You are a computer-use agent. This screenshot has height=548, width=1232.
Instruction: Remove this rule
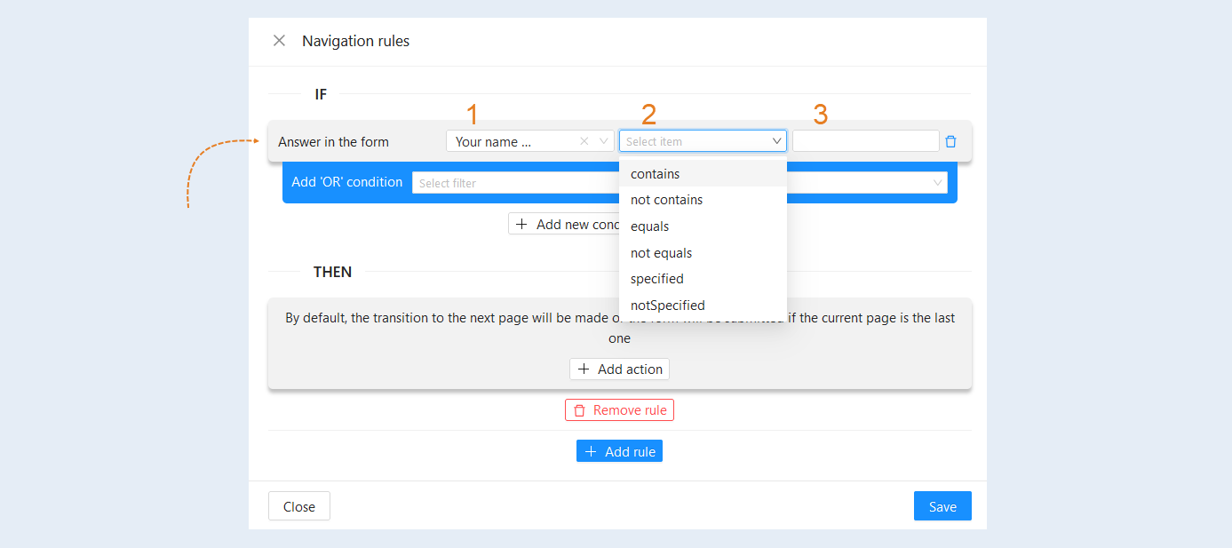[619, 410]
